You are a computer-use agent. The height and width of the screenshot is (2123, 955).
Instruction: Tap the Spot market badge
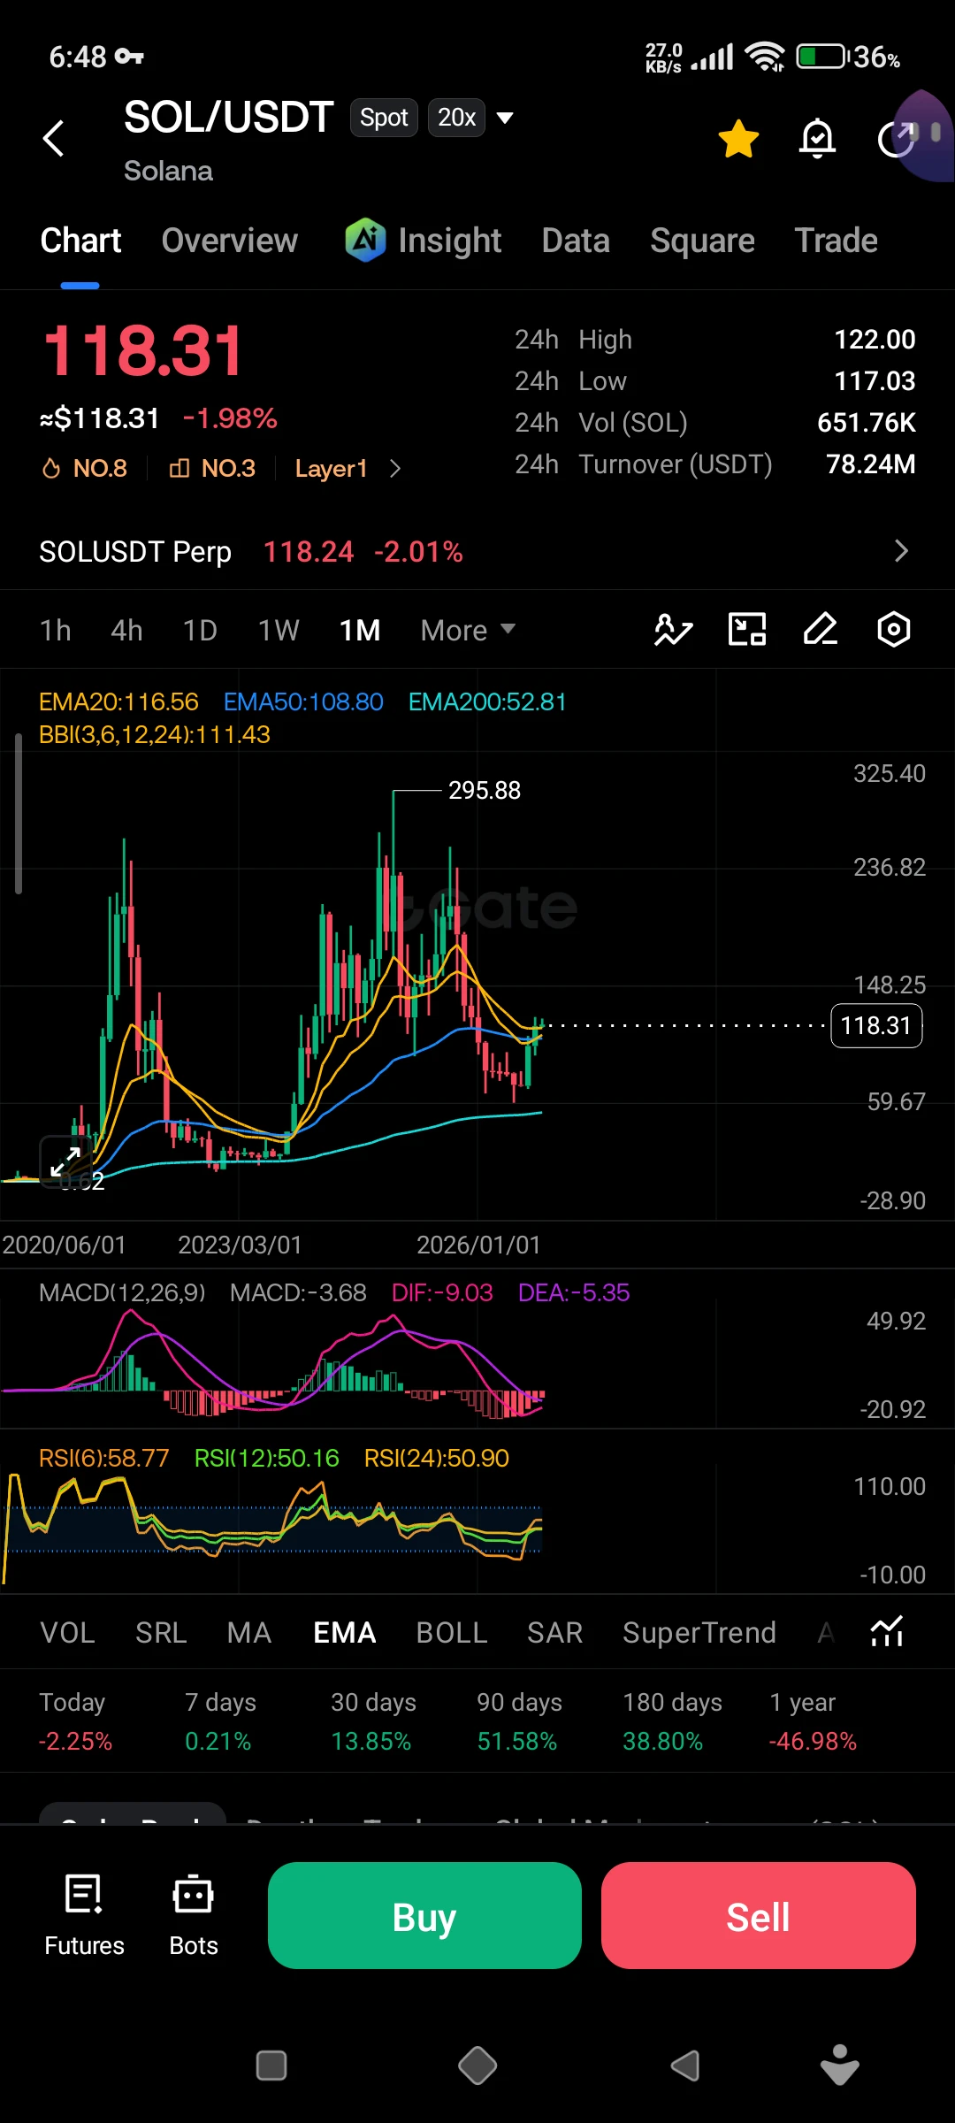pyautogui.click(x=384, y=118)
